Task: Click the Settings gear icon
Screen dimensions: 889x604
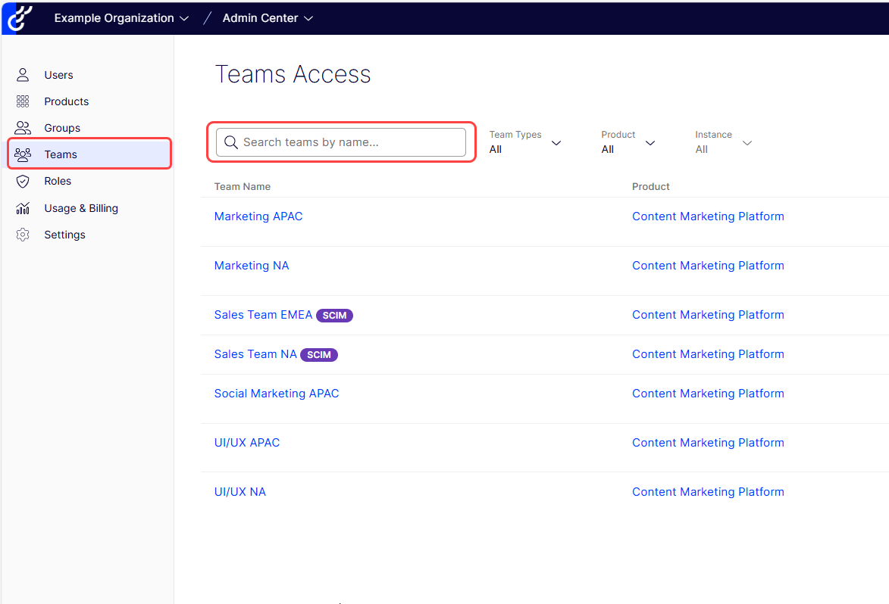Action: [23, 235]
